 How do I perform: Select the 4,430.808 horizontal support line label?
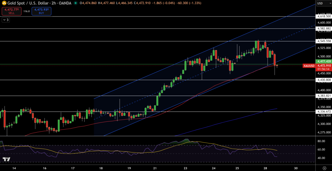pos(324,80)
